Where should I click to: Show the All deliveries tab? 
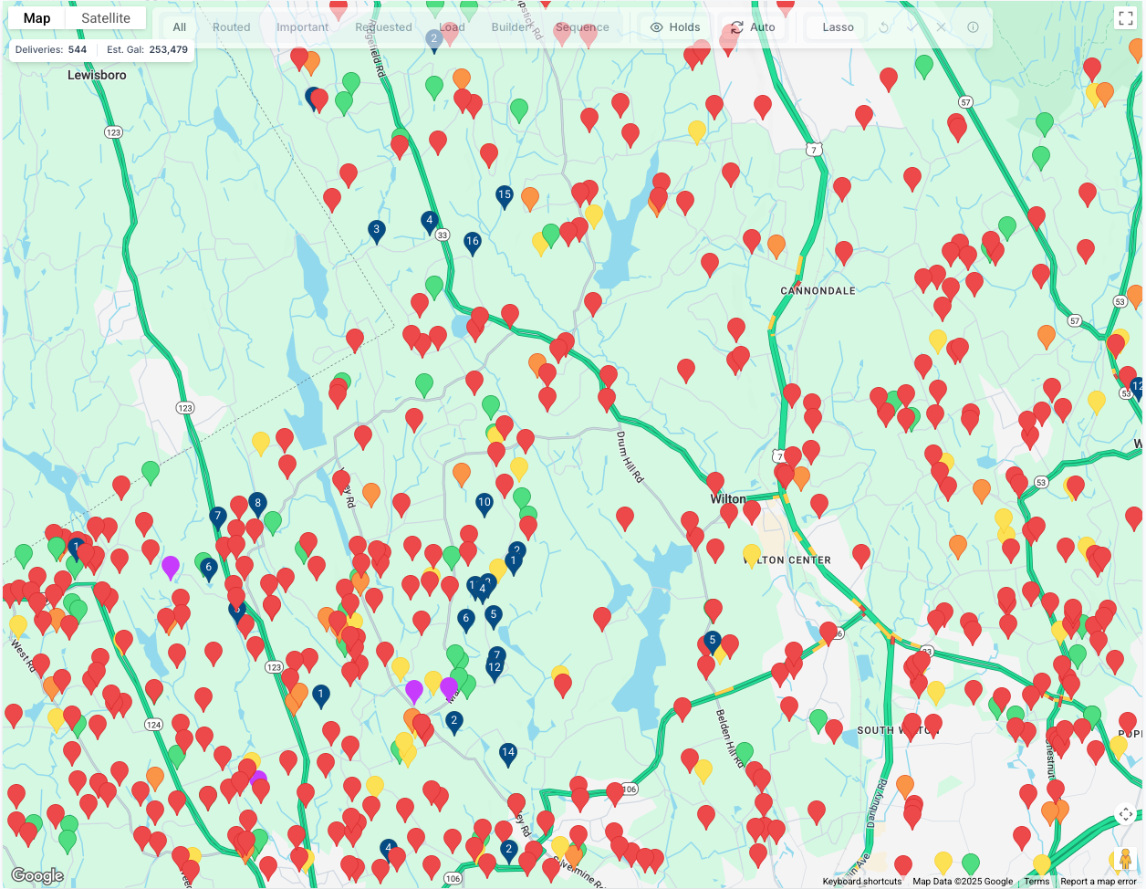pos(180,27)
